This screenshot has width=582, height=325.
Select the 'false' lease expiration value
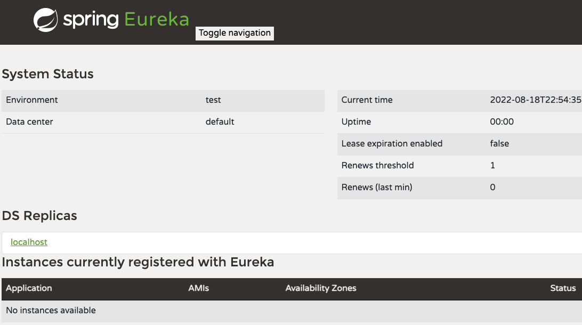click(x=499, y=143)
